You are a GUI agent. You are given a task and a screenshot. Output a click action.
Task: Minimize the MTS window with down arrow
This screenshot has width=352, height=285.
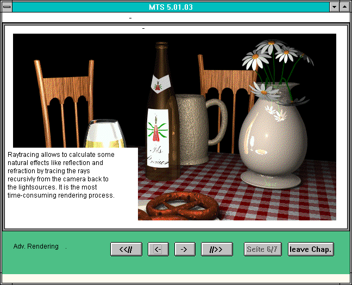pos(334,7)
